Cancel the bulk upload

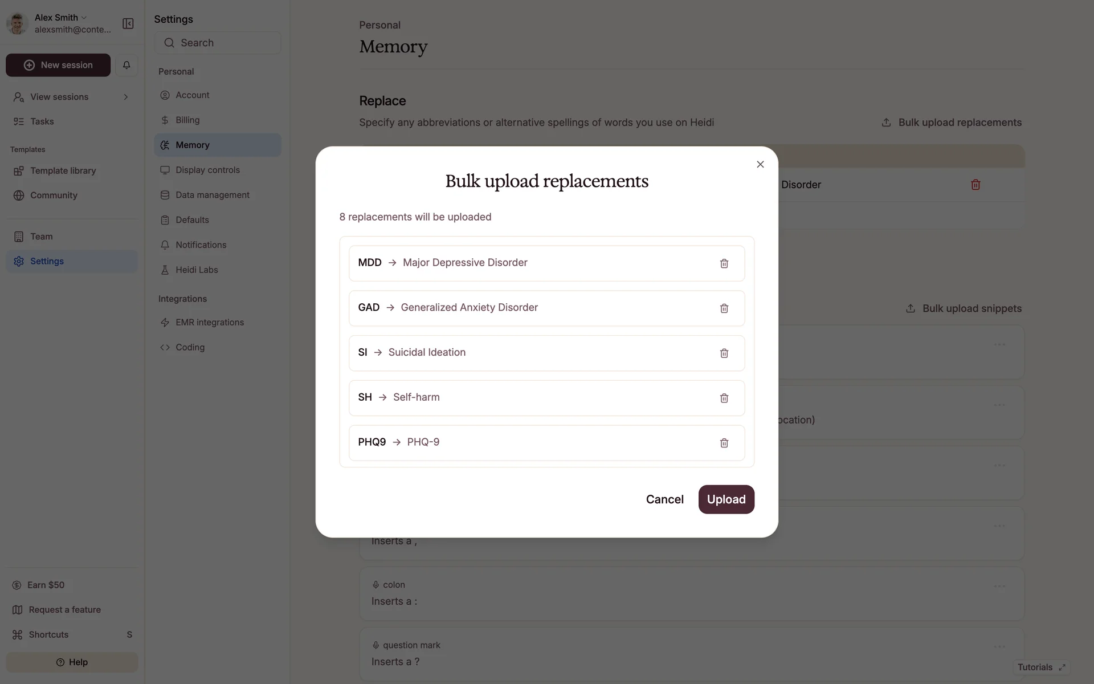[x=664, y=499]
